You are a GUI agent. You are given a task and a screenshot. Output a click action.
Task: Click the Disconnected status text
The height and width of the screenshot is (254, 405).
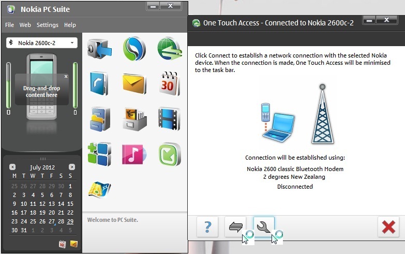coord(295,187)
